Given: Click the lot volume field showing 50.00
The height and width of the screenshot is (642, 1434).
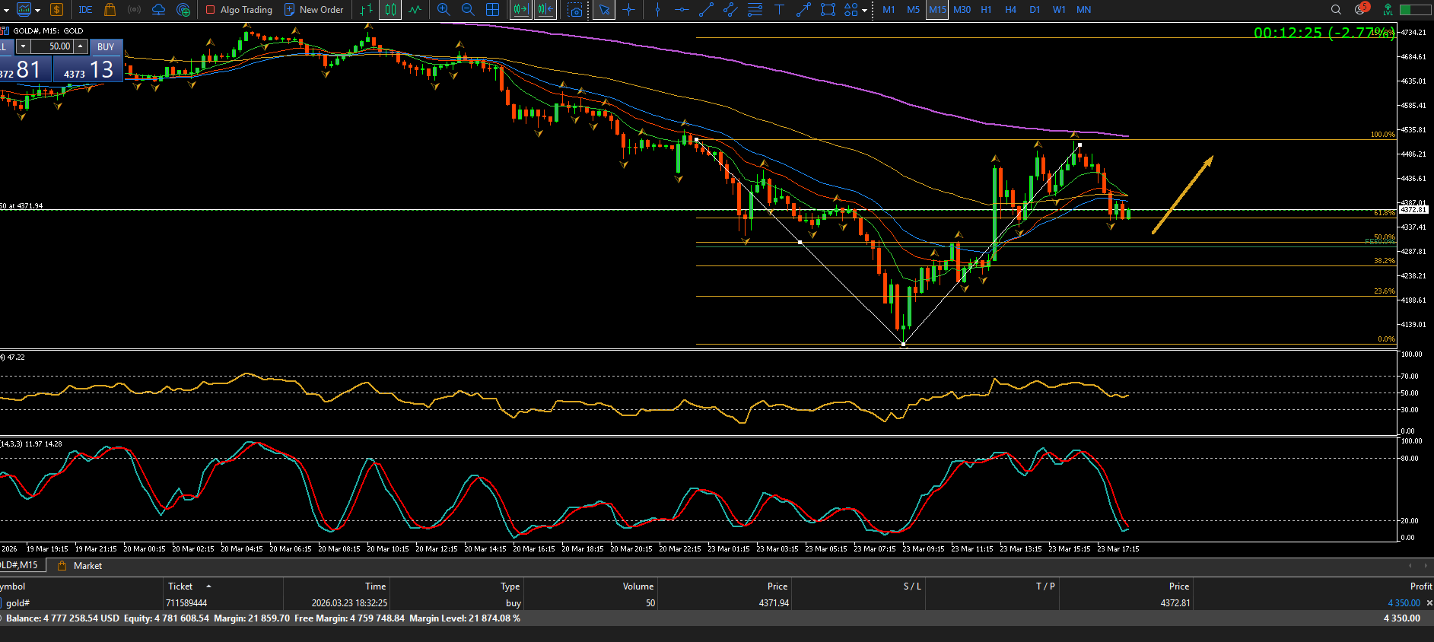Looking at the screenshot, I should (53, 46).
